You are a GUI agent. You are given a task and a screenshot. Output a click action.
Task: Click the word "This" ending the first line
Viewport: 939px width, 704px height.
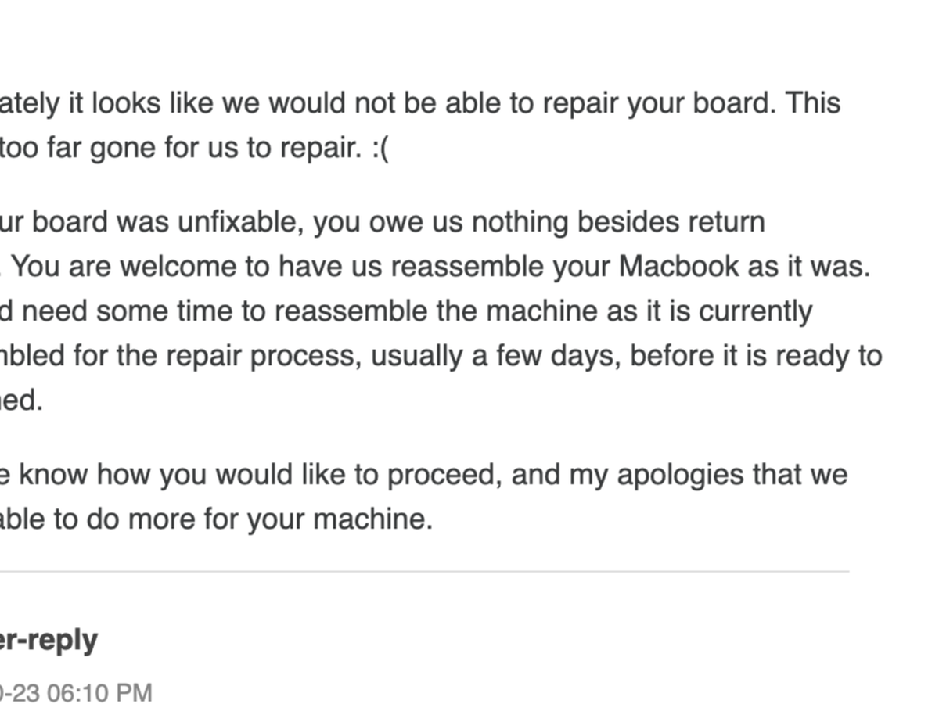pos(814,103)
